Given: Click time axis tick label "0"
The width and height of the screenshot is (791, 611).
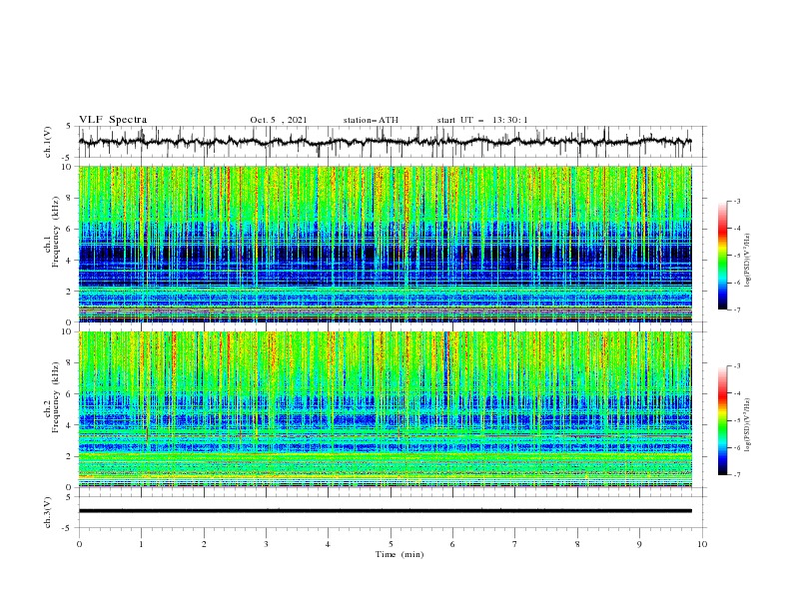Looking at the screenshot, I should pos(79,544).
